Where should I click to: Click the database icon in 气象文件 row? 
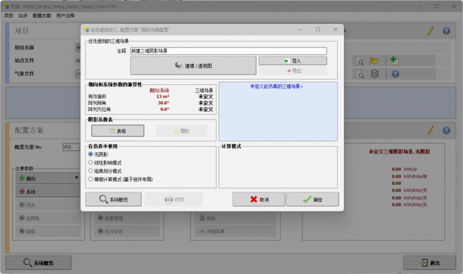pos(374,73)
